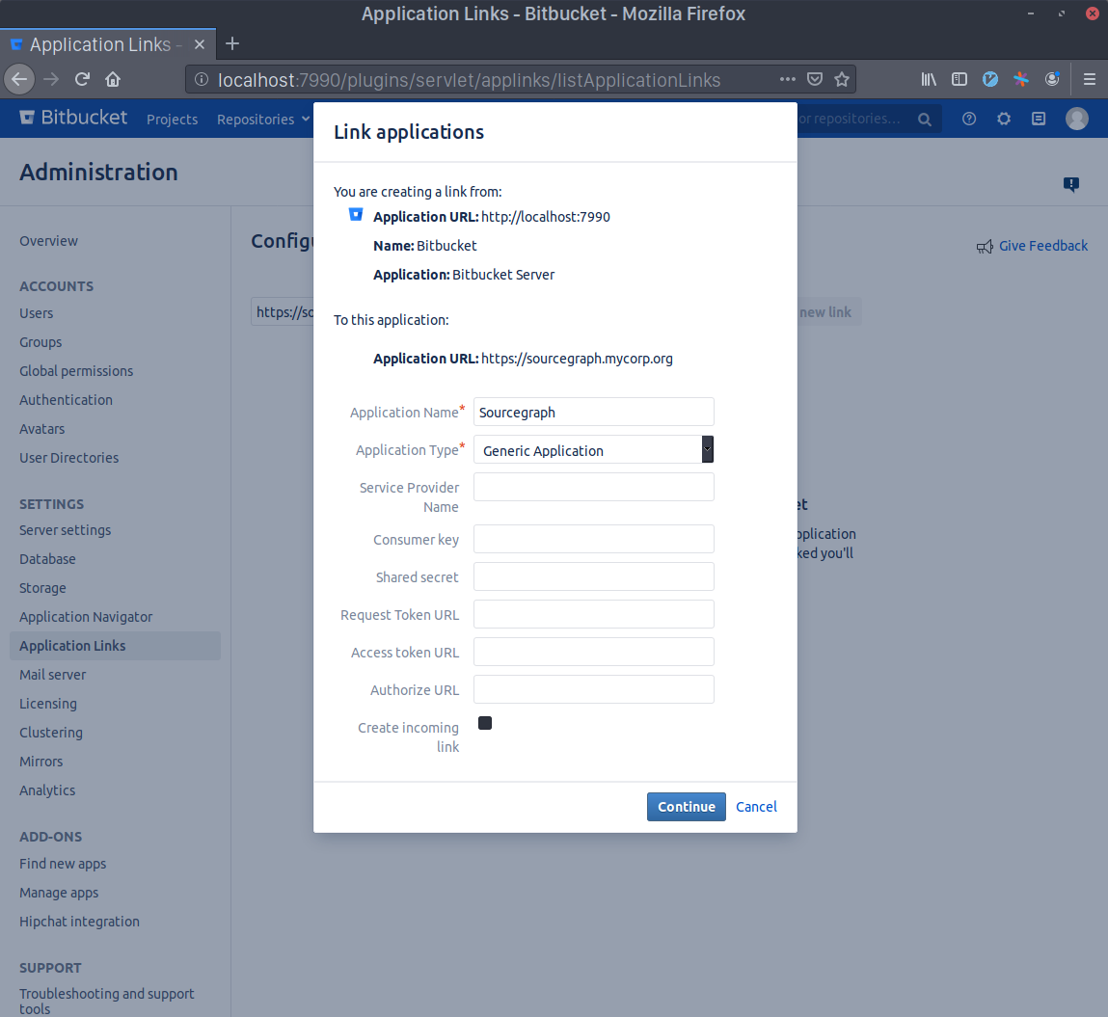Open the Firefox hamburger menu
This screenshot has height=1017, width=1108.
1090,79
